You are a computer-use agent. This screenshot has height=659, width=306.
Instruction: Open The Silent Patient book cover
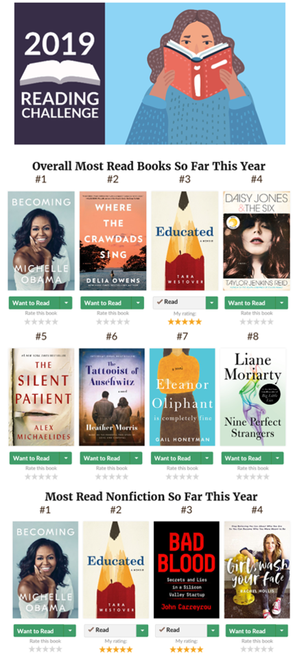(40, 397)
